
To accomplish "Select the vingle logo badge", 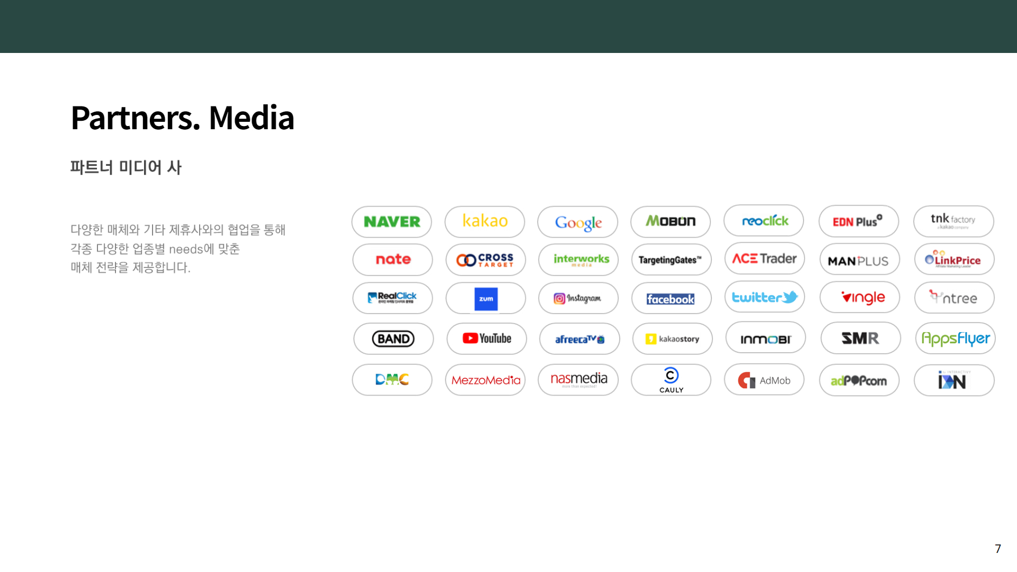I will coord(860,298).
